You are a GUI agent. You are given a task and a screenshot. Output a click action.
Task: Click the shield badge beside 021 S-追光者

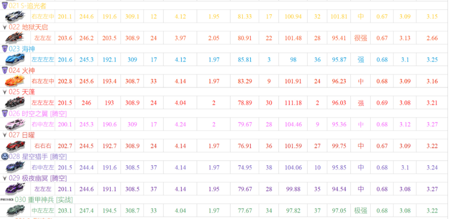click(x=4, y=6)
